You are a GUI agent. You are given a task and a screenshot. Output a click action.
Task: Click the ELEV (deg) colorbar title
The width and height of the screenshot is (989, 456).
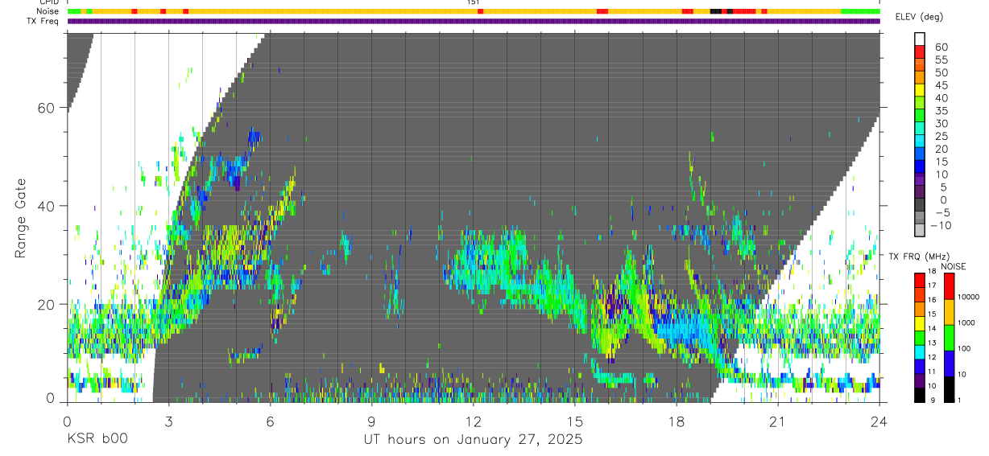[919, 17]
